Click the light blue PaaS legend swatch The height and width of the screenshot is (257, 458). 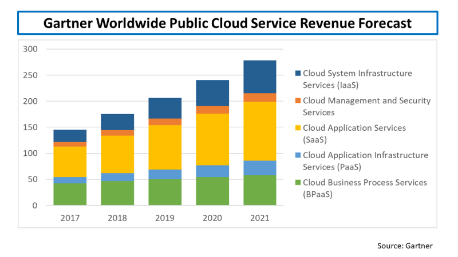pyautogui.click(x=297, y=155)
